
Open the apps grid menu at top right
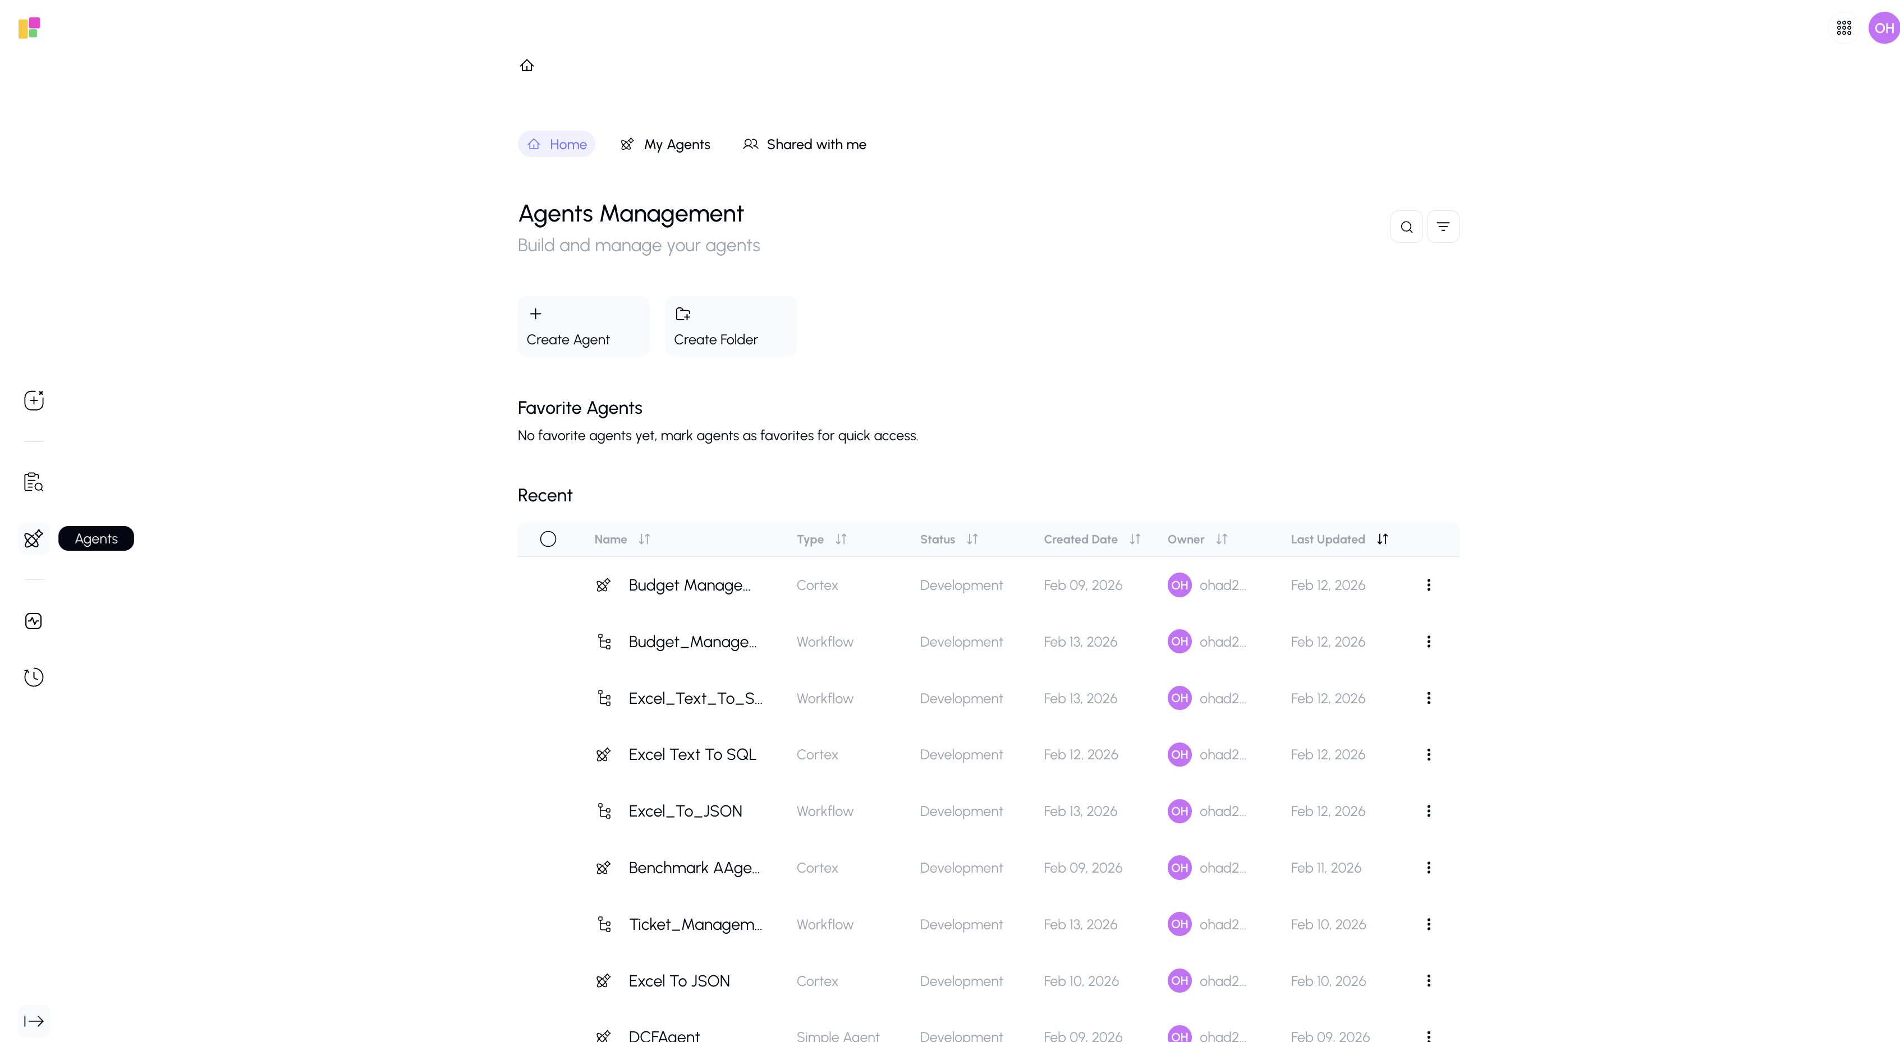pos(1842,27)
